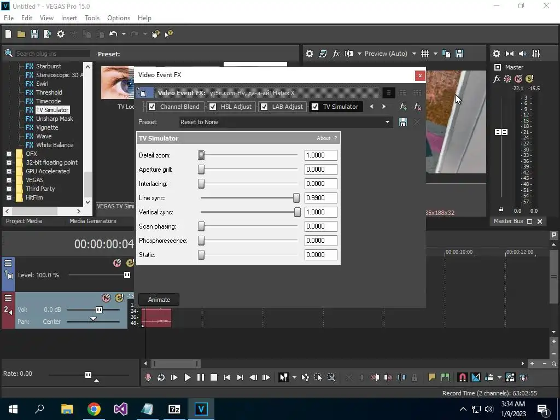Click Play in transport bar

coord(187,377)
